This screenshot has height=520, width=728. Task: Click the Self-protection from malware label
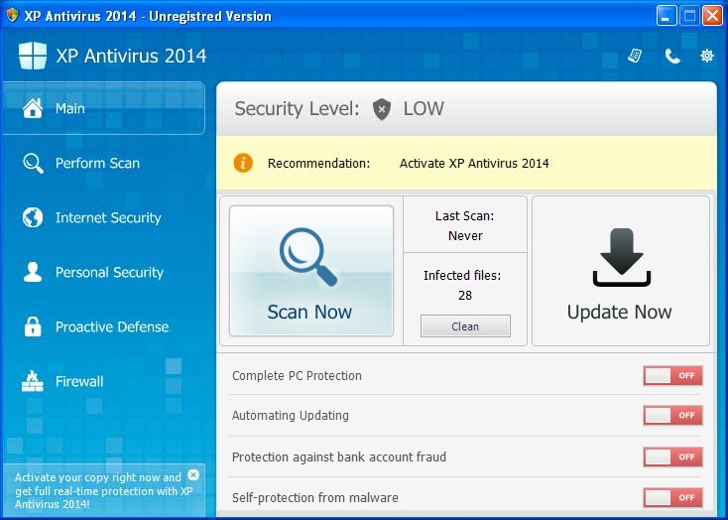(x=315, y=498)
